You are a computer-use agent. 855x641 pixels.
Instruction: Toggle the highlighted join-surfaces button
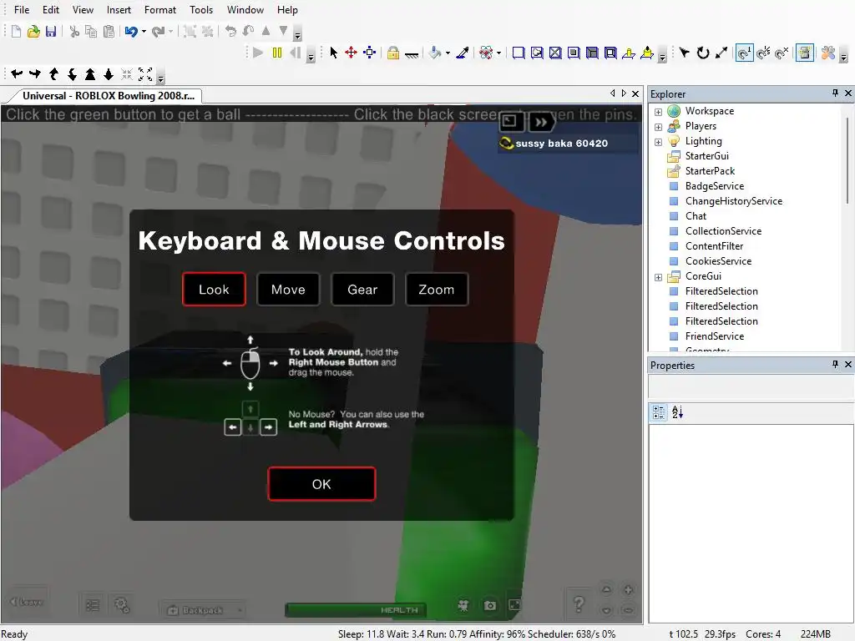[804, 53]
